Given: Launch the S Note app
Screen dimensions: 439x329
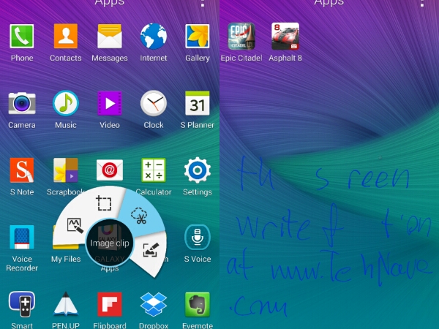Looking at the screenshot, I should [21, 170].
